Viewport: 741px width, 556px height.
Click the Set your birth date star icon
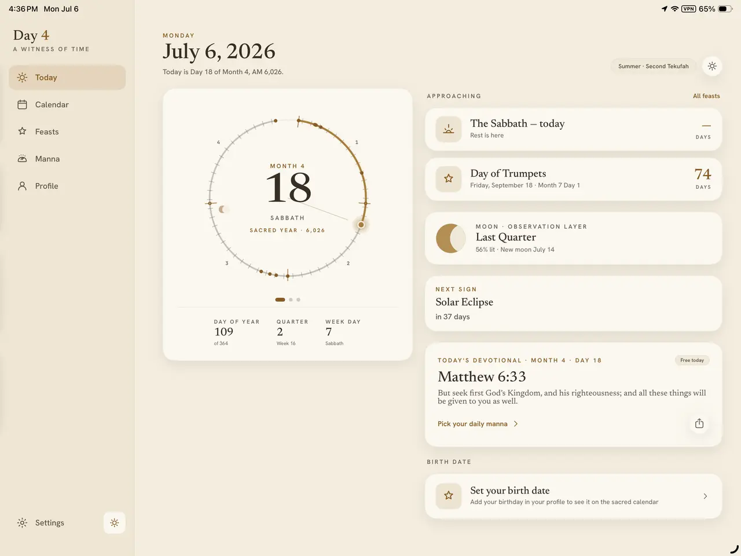(x=449, y=496)
